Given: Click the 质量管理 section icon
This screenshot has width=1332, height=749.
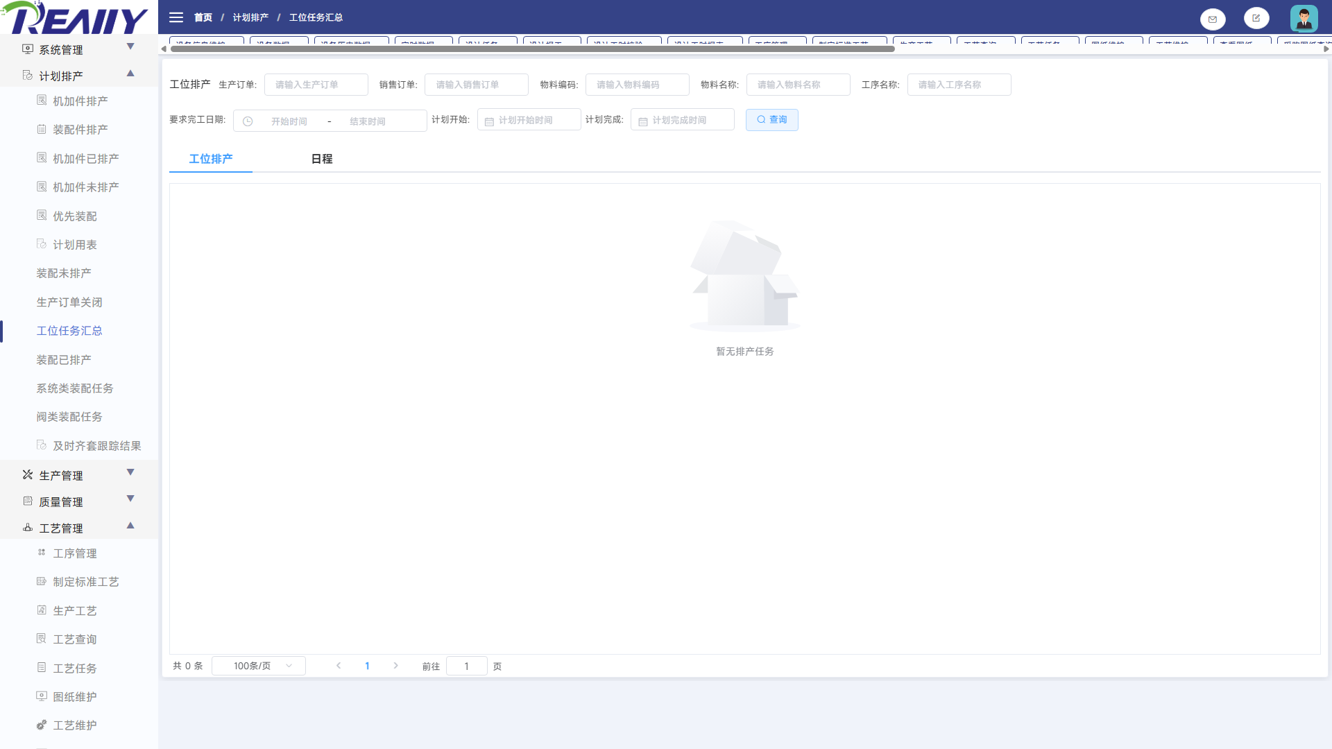Looking at the screenshot, I should coord(28,501).
